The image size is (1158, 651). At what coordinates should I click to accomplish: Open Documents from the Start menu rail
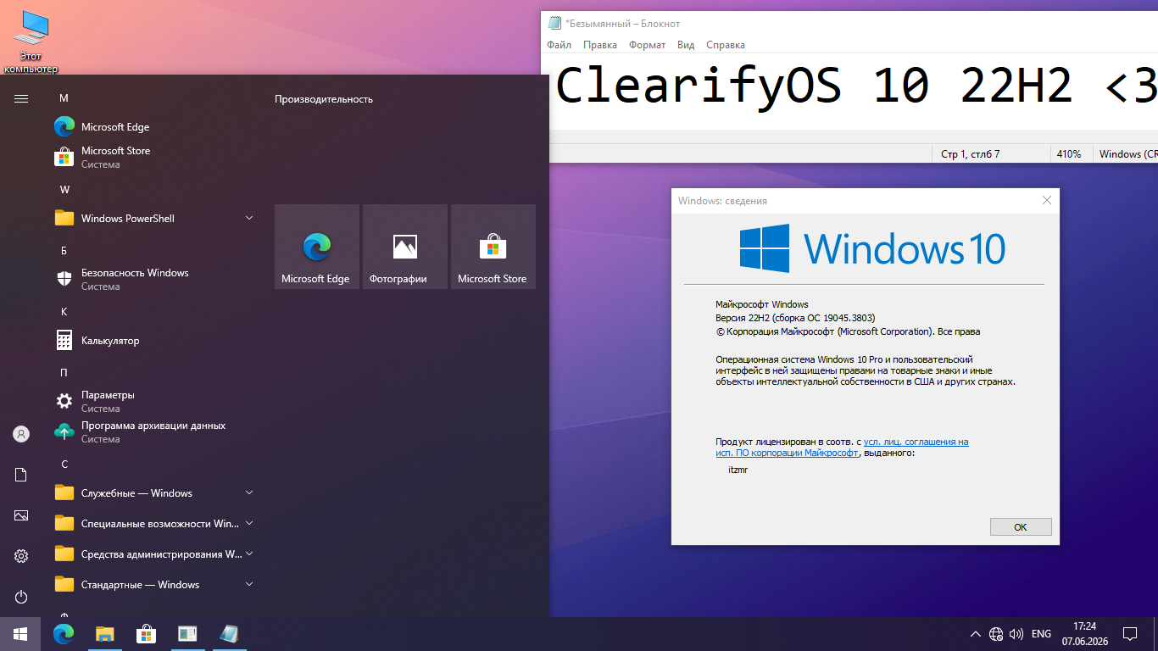coord(21,475)
